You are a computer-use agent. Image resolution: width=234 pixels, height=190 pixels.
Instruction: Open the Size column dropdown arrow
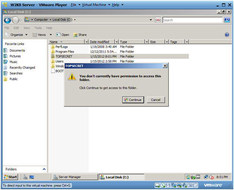(x=167, y=42)
